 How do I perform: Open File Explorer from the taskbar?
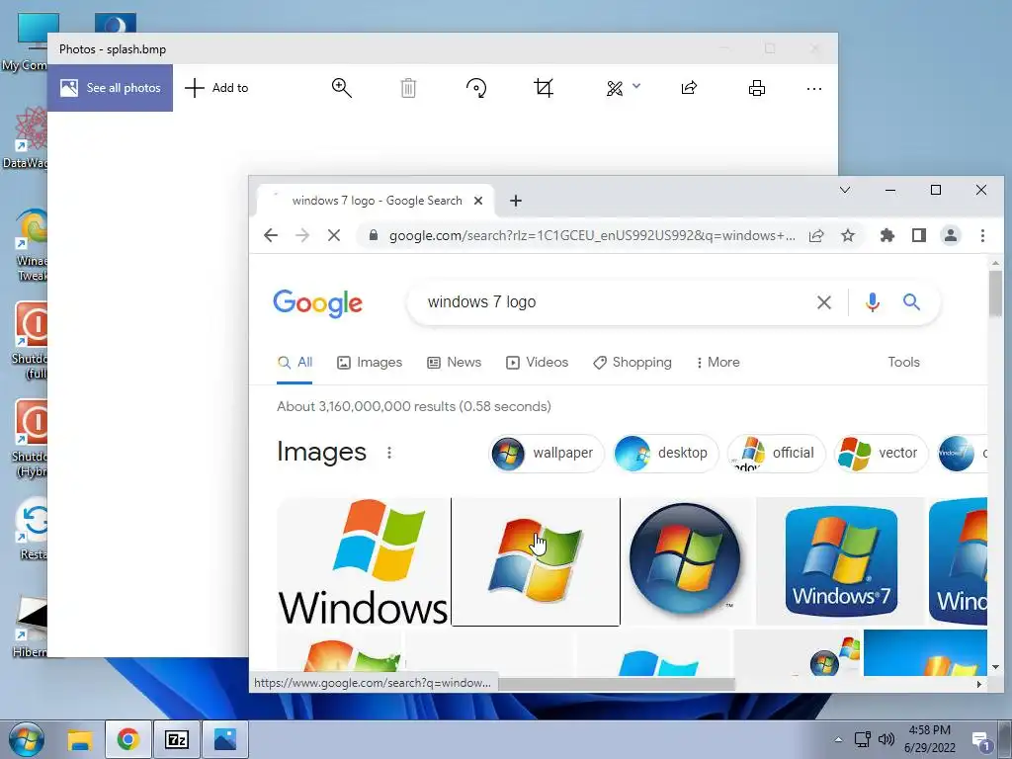80,739
